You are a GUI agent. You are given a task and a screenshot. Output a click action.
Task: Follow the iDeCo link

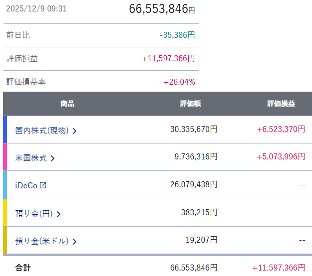(26, 185)
